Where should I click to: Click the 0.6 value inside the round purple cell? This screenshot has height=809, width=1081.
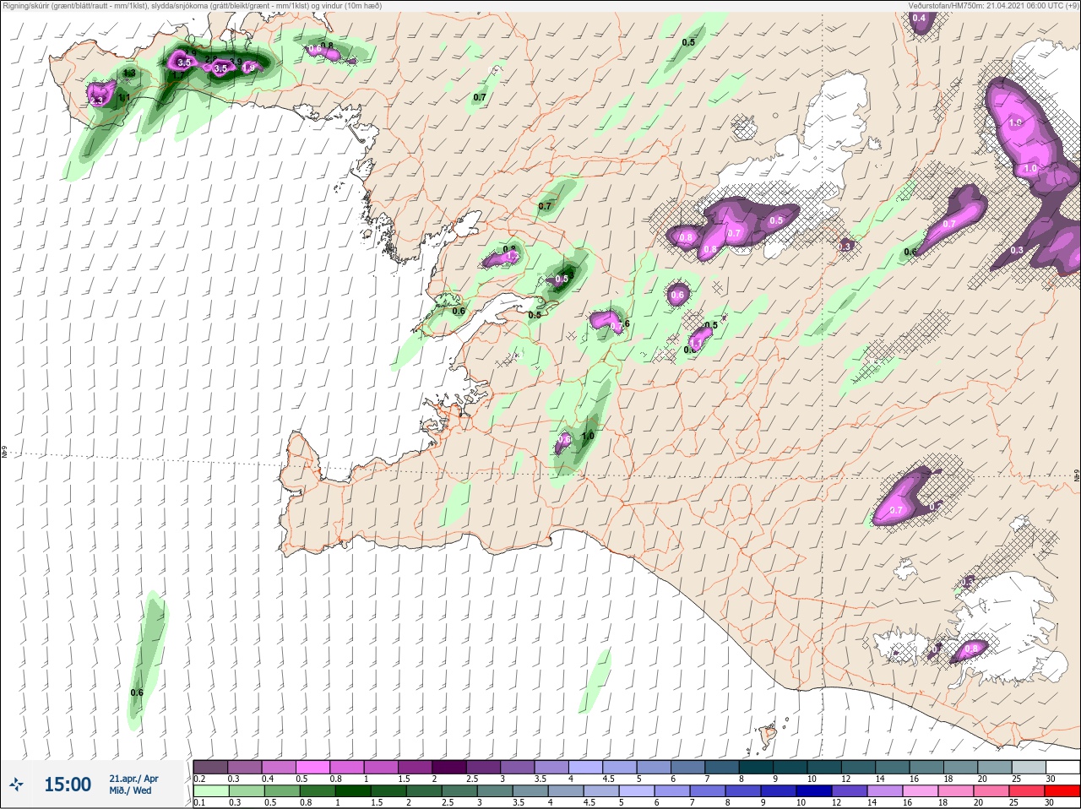pos(677,296)
